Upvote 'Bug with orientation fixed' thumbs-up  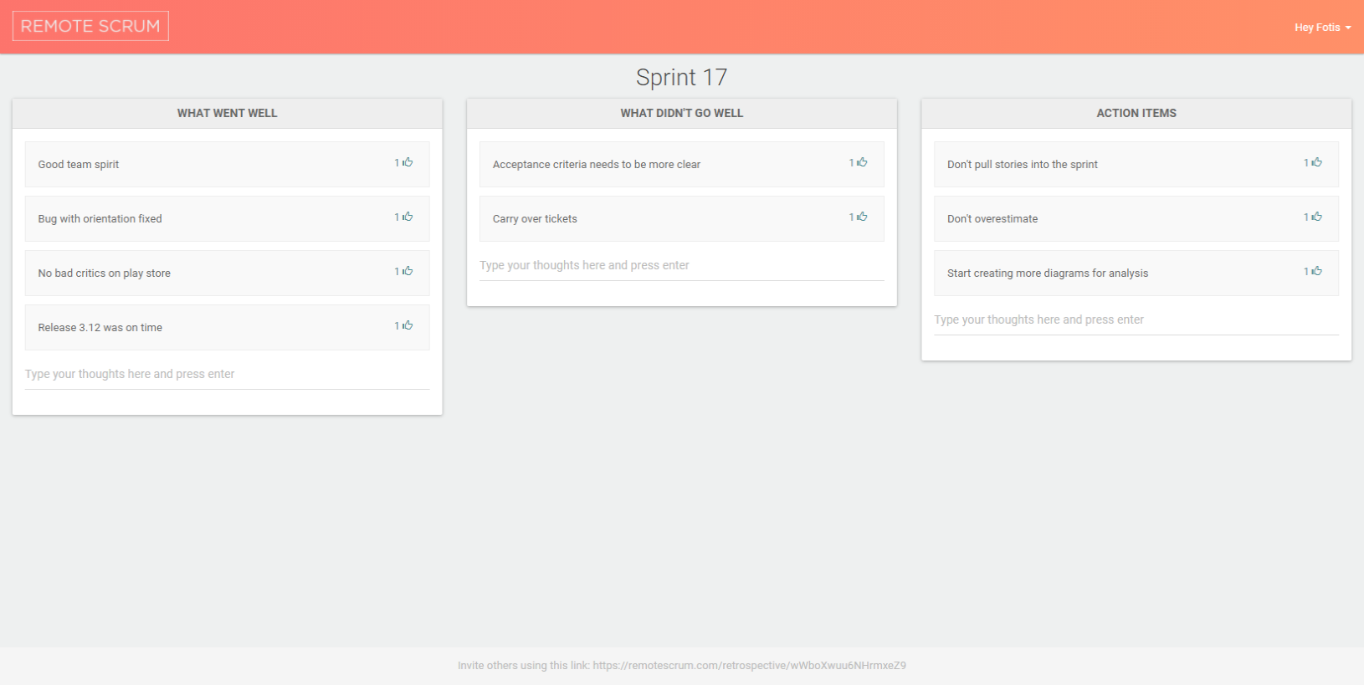point(408,217)
